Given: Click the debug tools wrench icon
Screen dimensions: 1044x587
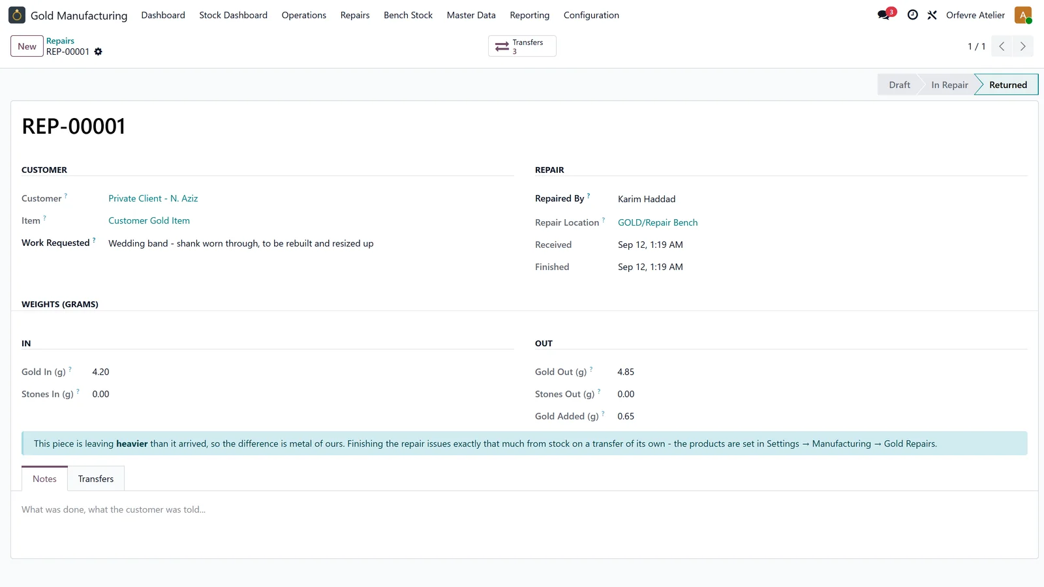Looking at the screenshot, I should pyautogui.click(x=932, y=15).
